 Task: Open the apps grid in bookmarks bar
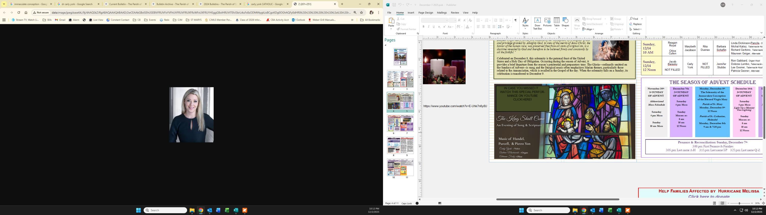pos(4,20)
